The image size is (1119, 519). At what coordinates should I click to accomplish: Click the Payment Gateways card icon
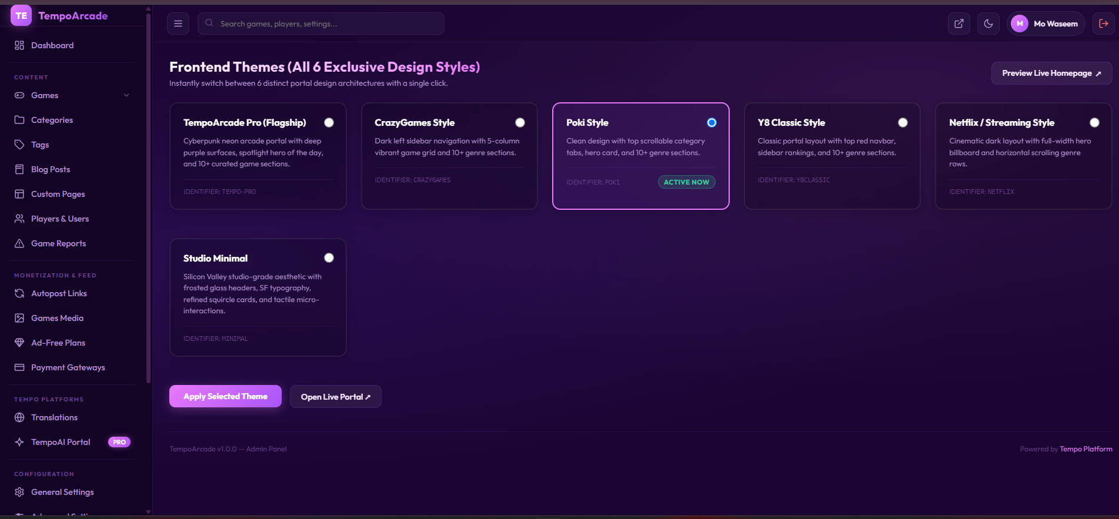19,367
